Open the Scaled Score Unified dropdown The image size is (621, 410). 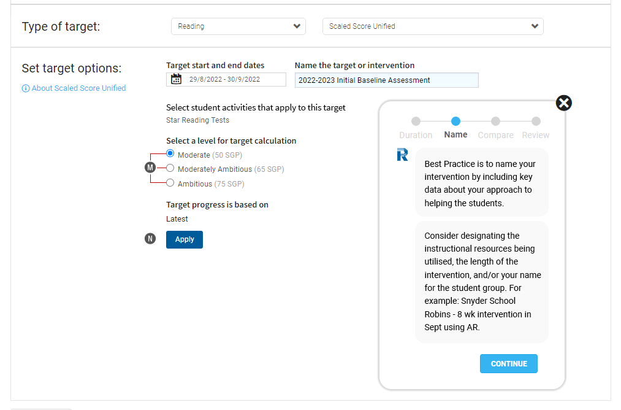pyautogui.click(x=433, y=26)
